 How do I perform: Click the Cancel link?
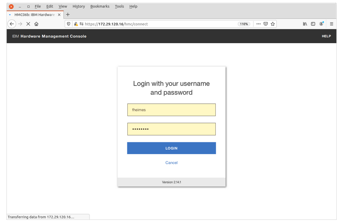coord(171,163)
